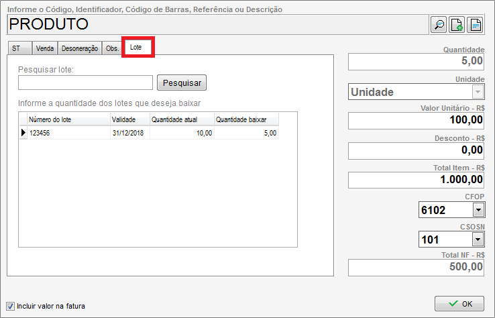Image resolution: width=495 pixels, height=318 pixels.
Task: Focus the Valor Unitário field
Action: pyautogui.click(x=416, y=121)
